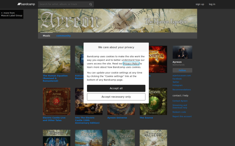Click Into The Electric Castle (20th Anniversary Edition) title
This screenshot has width=235, height=146.
click(87, 120)
